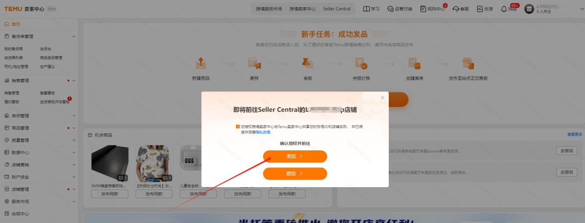Open 消息 notifications bell icon
Viewport: 585px width, 223px height.
(504, 9)
